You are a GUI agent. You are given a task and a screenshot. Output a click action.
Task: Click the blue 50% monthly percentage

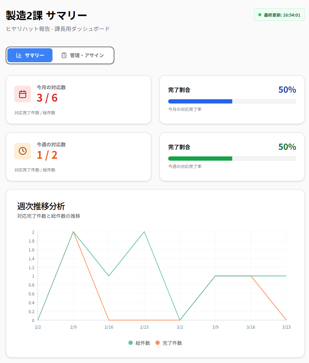coord(287,90)
